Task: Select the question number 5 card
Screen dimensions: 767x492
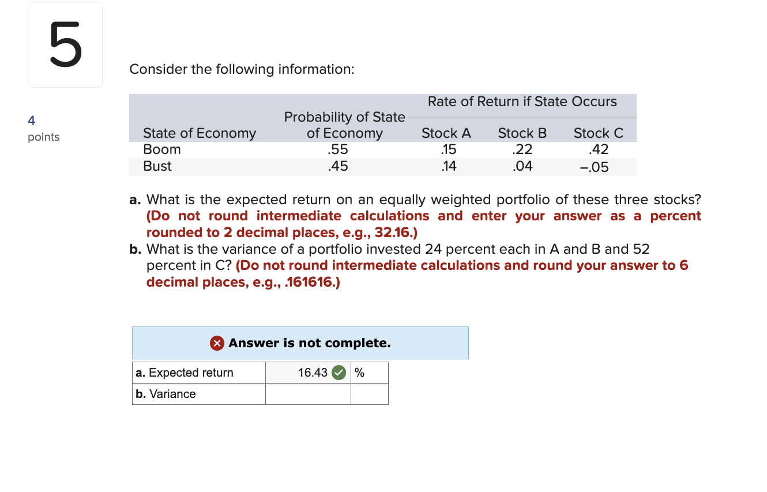Action: pos(65,44)
